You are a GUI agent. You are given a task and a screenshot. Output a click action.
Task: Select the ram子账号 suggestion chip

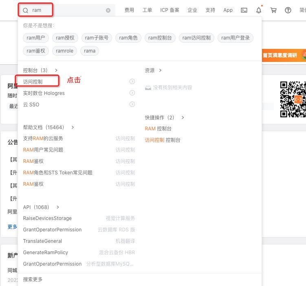(x=97, y=37)
